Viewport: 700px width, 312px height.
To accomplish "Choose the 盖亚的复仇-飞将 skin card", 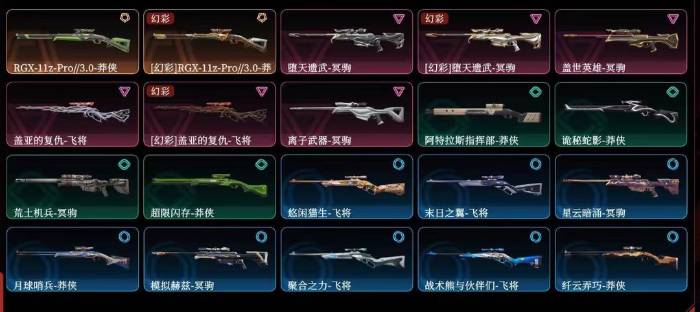I will pos(73,114).
